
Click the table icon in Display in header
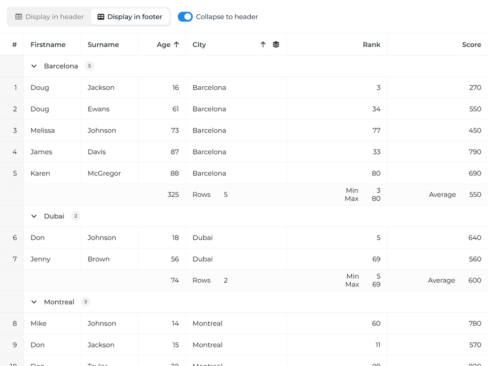point(19,17)
